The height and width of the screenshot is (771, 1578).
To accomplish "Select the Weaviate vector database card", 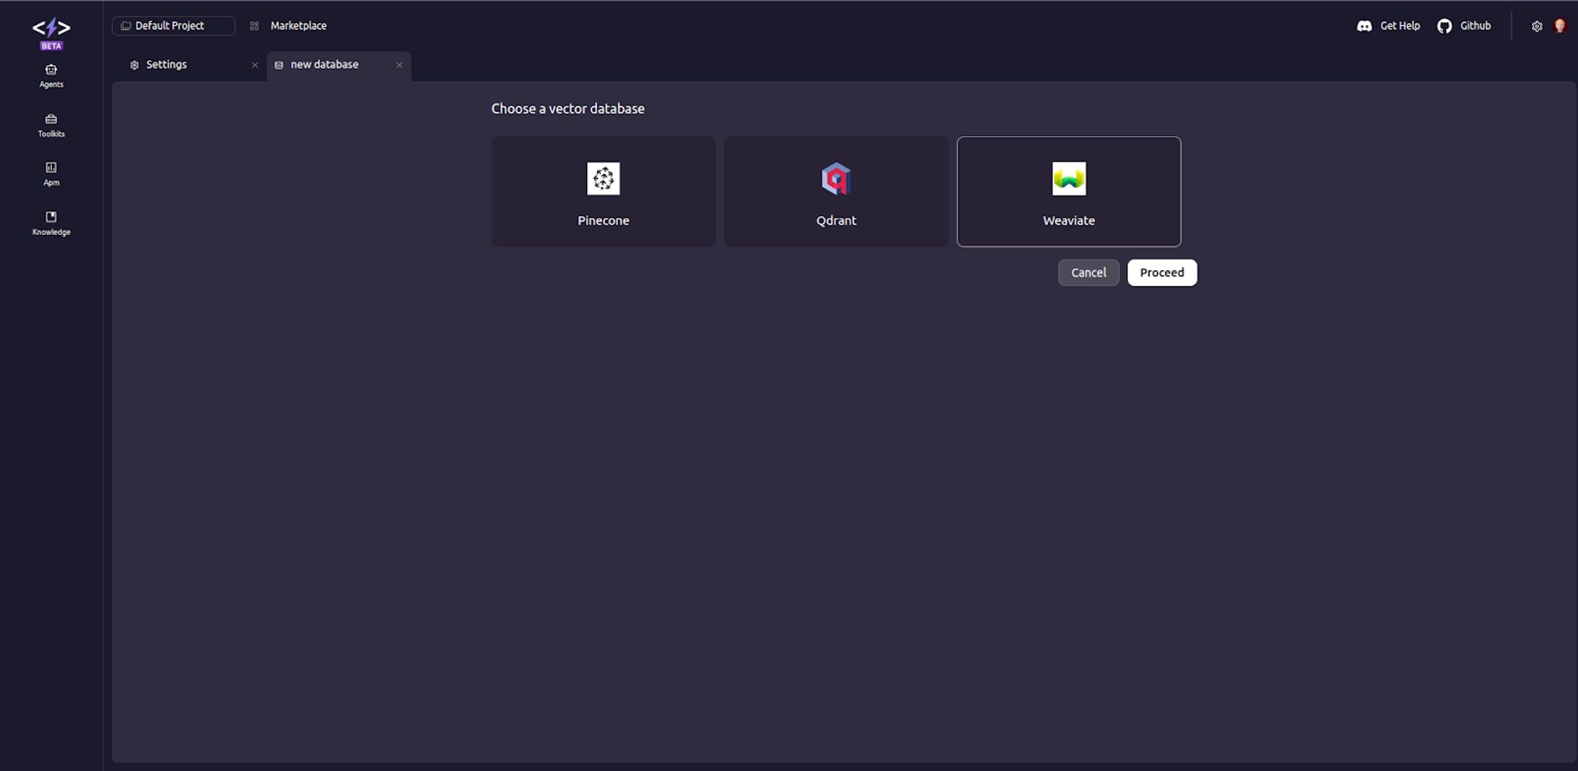I will [x=1068, y=192].
